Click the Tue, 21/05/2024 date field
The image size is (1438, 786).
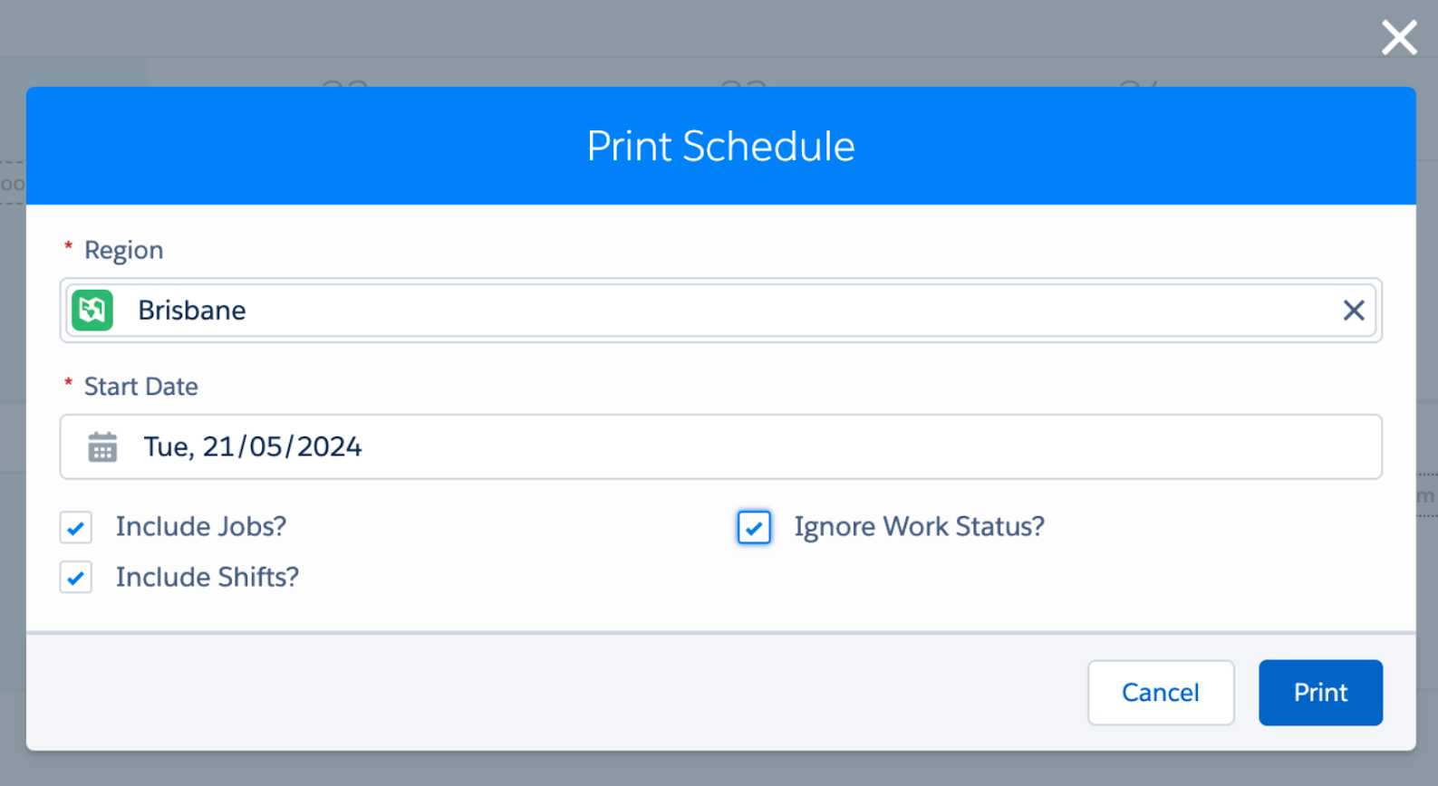720,447
